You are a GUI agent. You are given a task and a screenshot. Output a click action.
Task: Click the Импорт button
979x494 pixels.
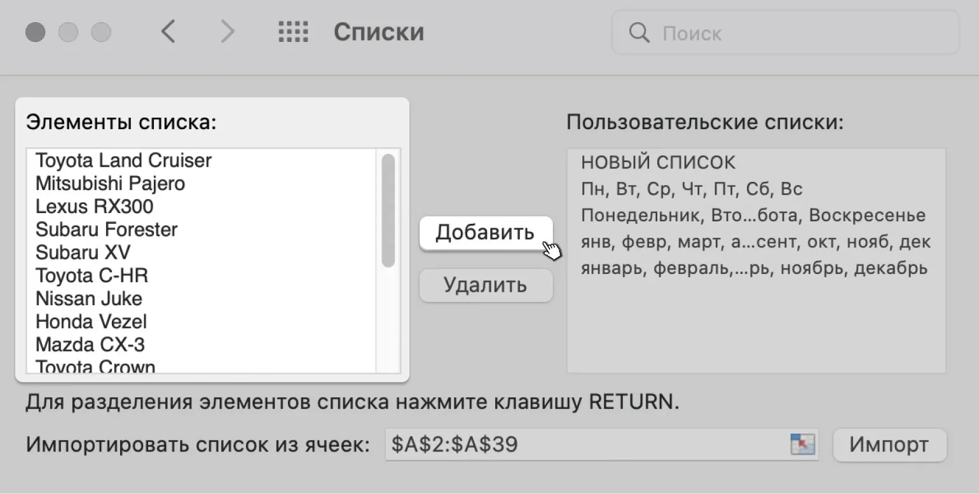click(889, 444)
